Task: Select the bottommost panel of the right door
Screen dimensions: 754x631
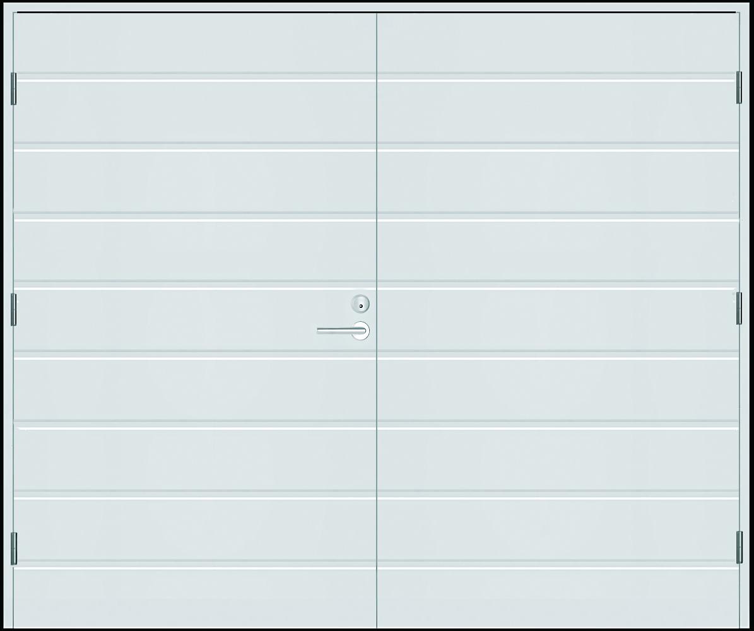Action: click(558, 598)
